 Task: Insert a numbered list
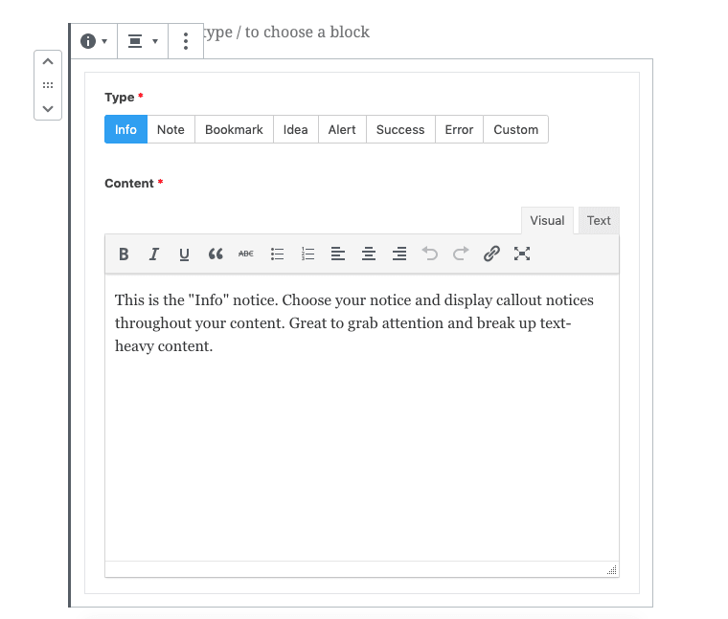pyautogui.click(x=307, y=254)
